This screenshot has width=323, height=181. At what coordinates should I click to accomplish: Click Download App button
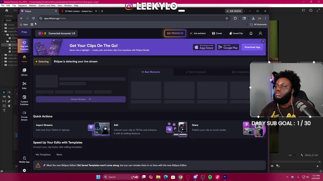coord(252,47)
